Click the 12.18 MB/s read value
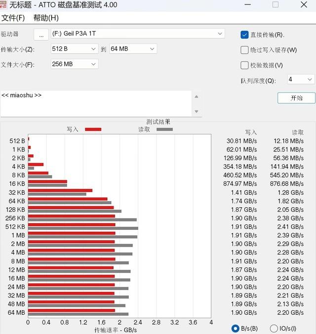This screenshot has height=334, width=316. coord(288,141)
